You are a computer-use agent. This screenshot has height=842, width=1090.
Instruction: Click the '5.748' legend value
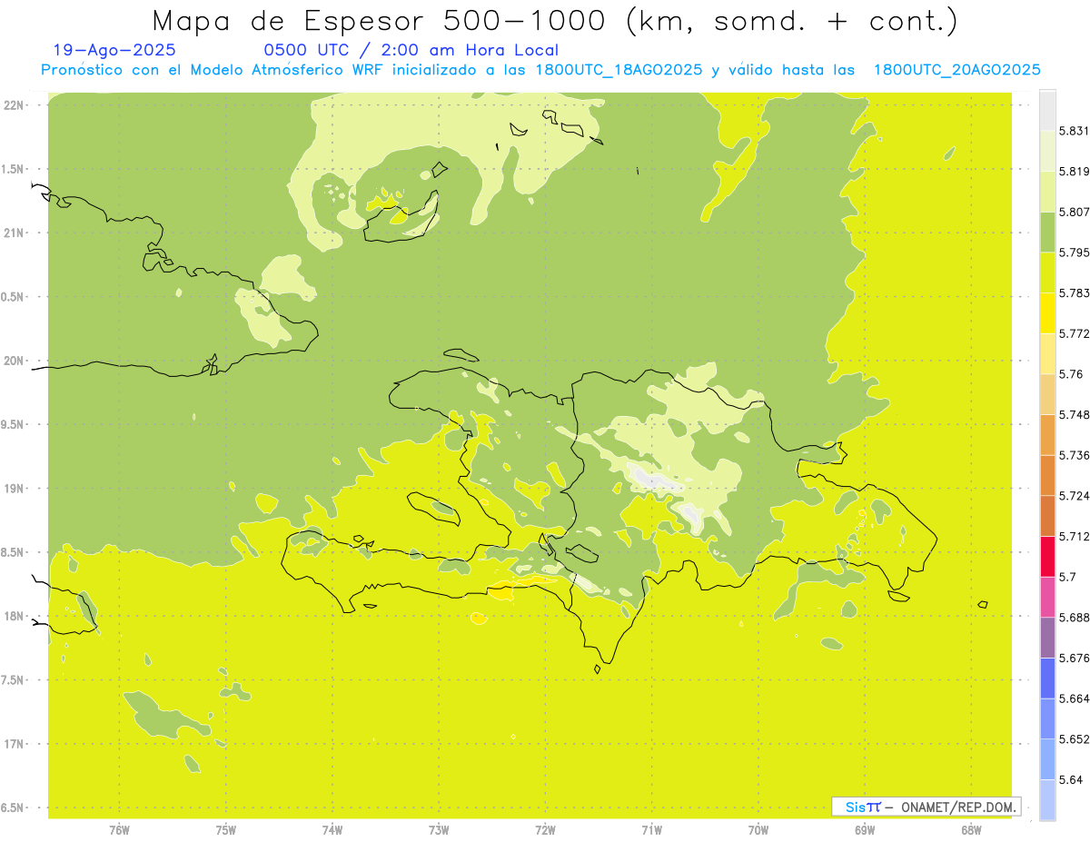[x=1075, y=414]
